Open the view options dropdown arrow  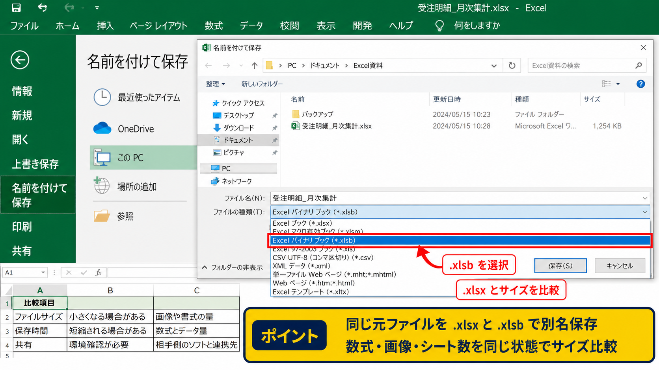pos(618,84)
